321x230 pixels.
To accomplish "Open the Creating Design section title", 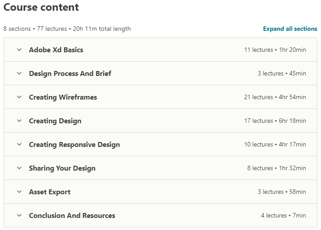I will click(55, 121).
